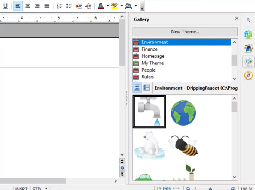The image size is (255, 190).
Task: Toggle Underline formatting
Action: pos(5,6)
